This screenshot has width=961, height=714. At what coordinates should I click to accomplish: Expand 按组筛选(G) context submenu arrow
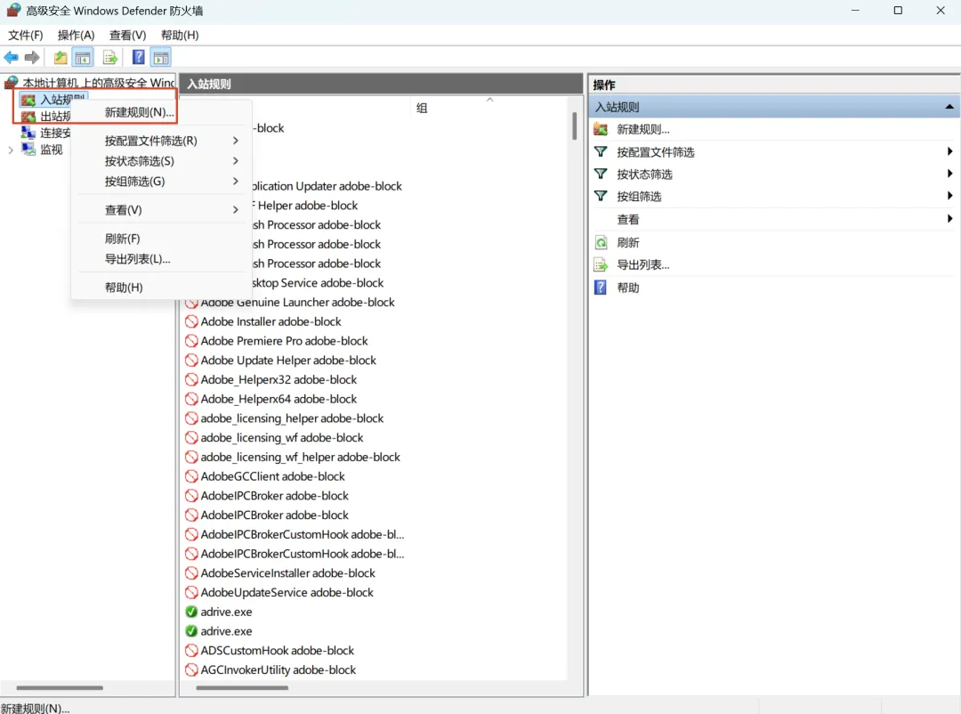tap(235, 181)
